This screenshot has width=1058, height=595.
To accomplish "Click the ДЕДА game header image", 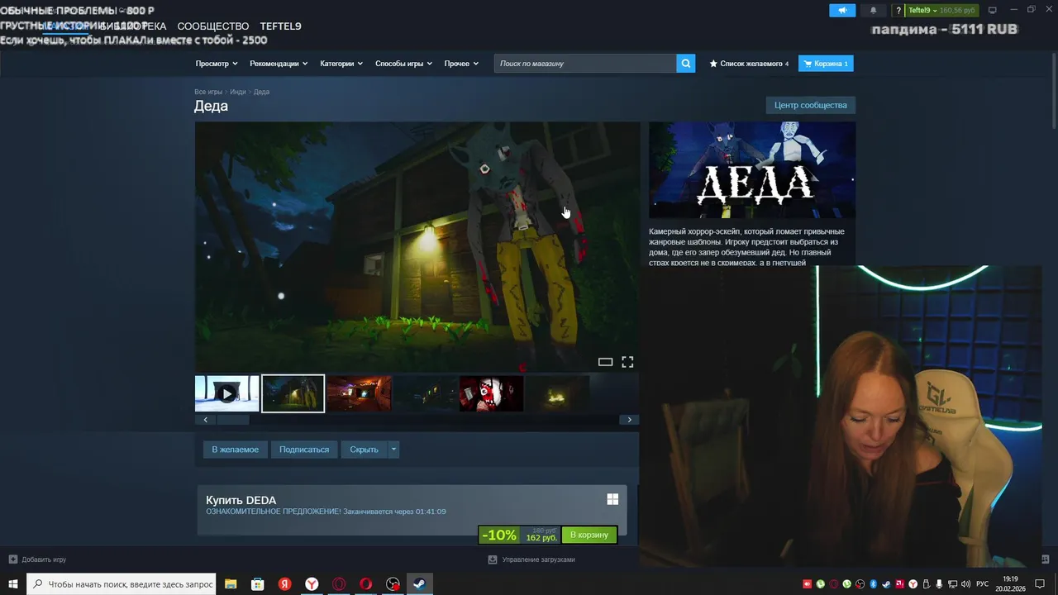I will (x=752, y=170).
